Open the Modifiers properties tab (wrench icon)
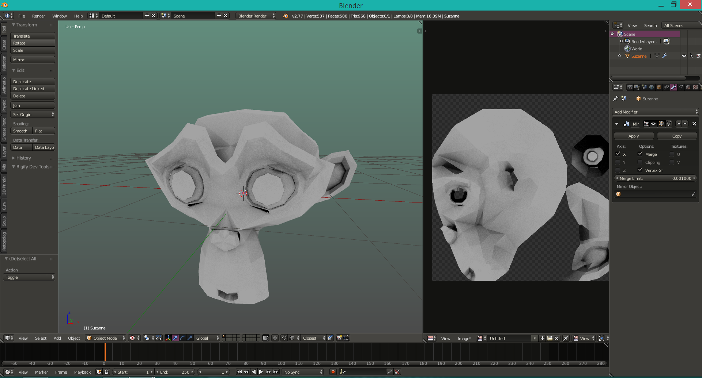Screen dimensions: 702x378 (673, 87)
